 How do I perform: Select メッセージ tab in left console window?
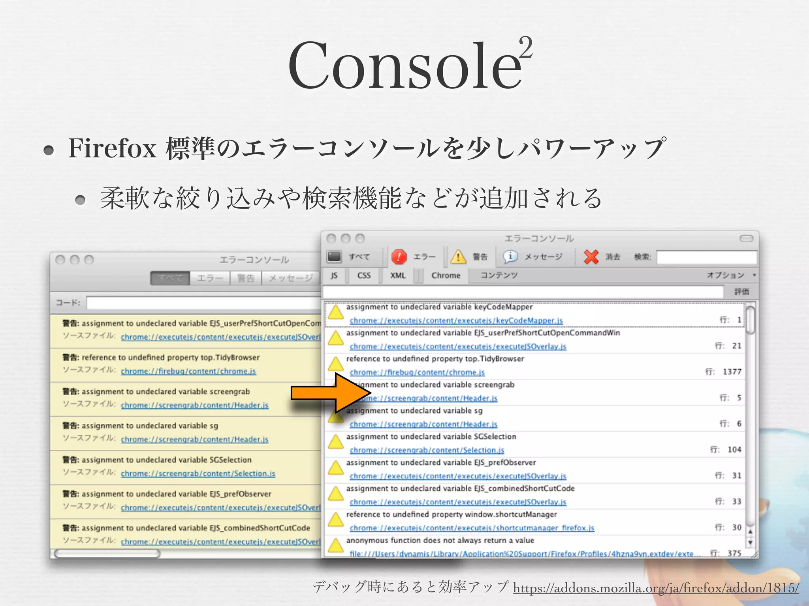pos(291,278)
